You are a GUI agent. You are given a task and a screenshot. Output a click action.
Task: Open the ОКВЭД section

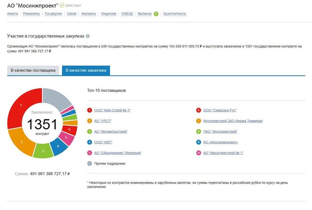click(127, 14)
